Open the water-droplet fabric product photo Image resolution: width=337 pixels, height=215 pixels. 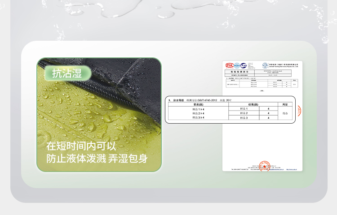[x=99, y=115]
